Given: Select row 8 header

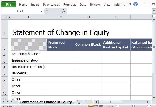Looking at the screenshot, I should coord(5,80).
